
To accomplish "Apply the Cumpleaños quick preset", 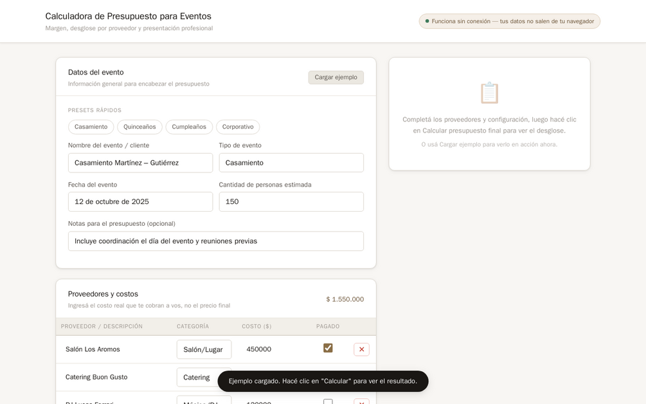I will pyautogui.click(x=189, y=127).
